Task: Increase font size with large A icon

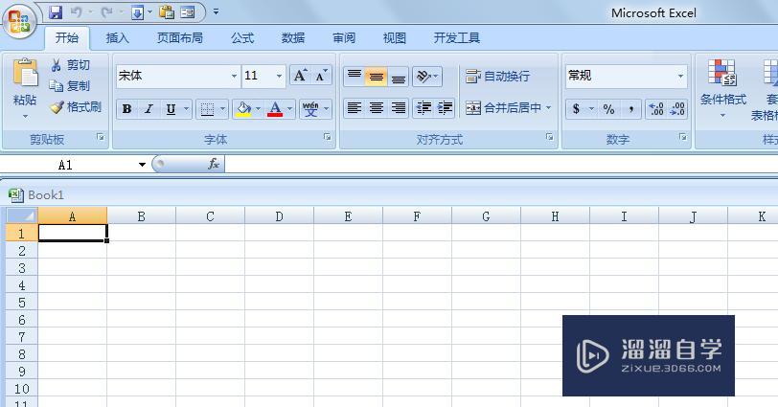Action: 300,76
